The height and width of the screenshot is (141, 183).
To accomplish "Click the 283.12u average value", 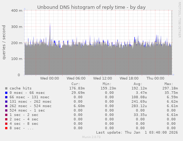I will point(139,106).
